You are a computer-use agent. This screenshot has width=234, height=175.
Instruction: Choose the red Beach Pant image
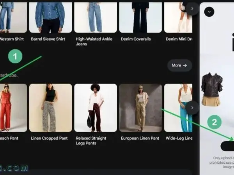point(13,108)
